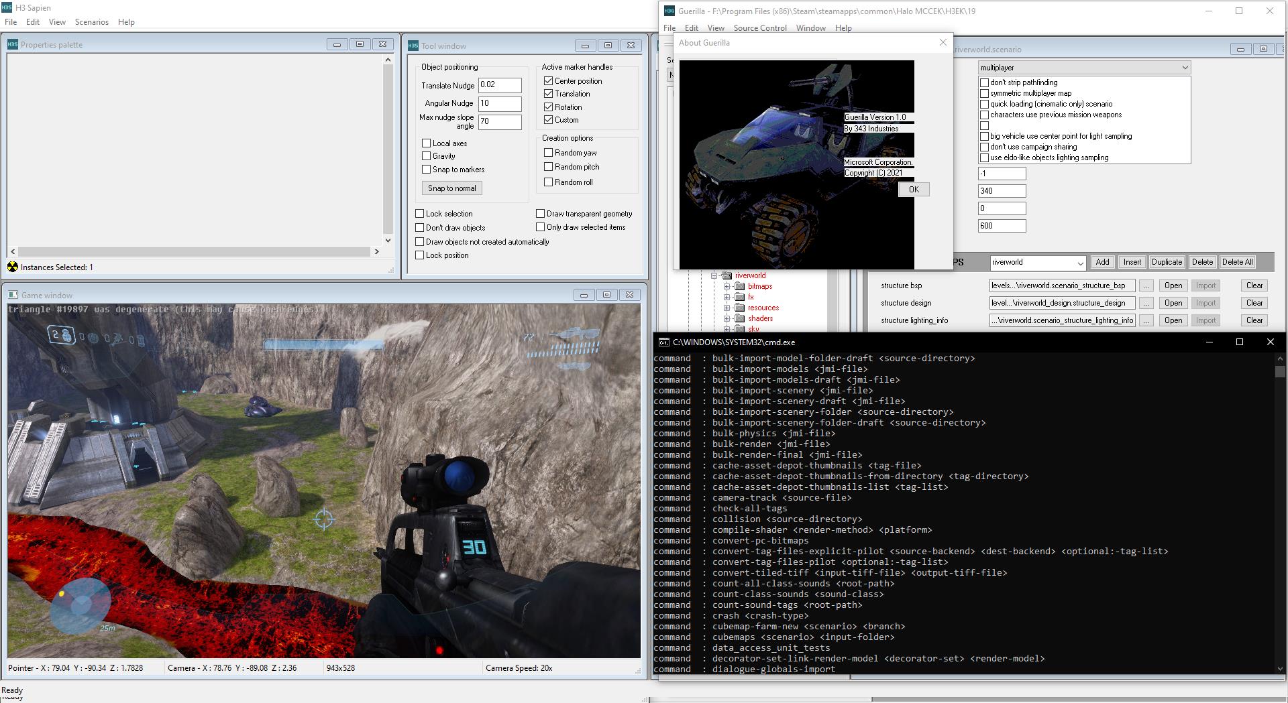Open Guerilla's Window menu
This screenshot has width=1288, height=703.
click(x=810, y=28)
